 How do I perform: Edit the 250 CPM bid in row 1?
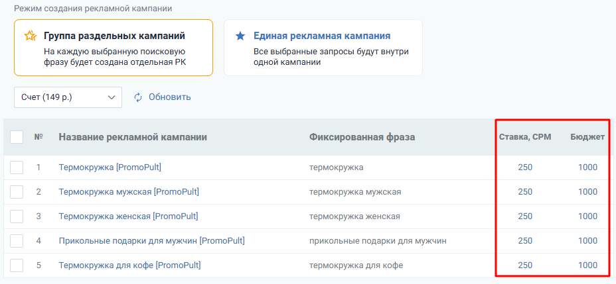(x=525, y=167)
